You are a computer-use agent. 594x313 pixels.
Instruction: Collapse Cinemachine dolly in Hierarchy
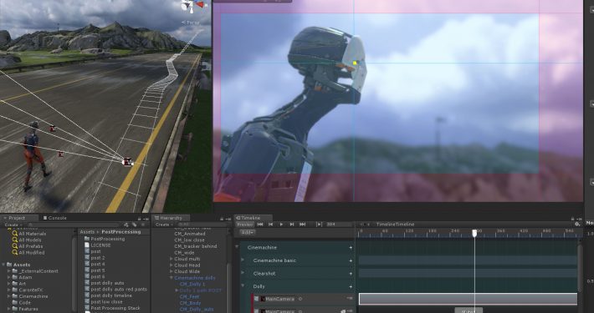tap(172, 278)
